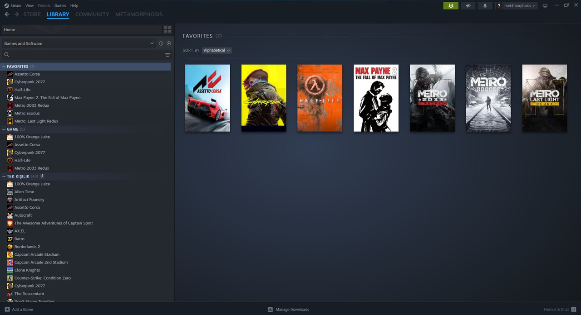Collapse the FAVORITES category
Image resolution: width=581 pixels, height=315 pixels.
pyautogui.click(x=4, y=67)
